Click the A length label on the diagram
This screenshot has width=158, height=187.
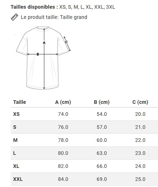[44, 43]
